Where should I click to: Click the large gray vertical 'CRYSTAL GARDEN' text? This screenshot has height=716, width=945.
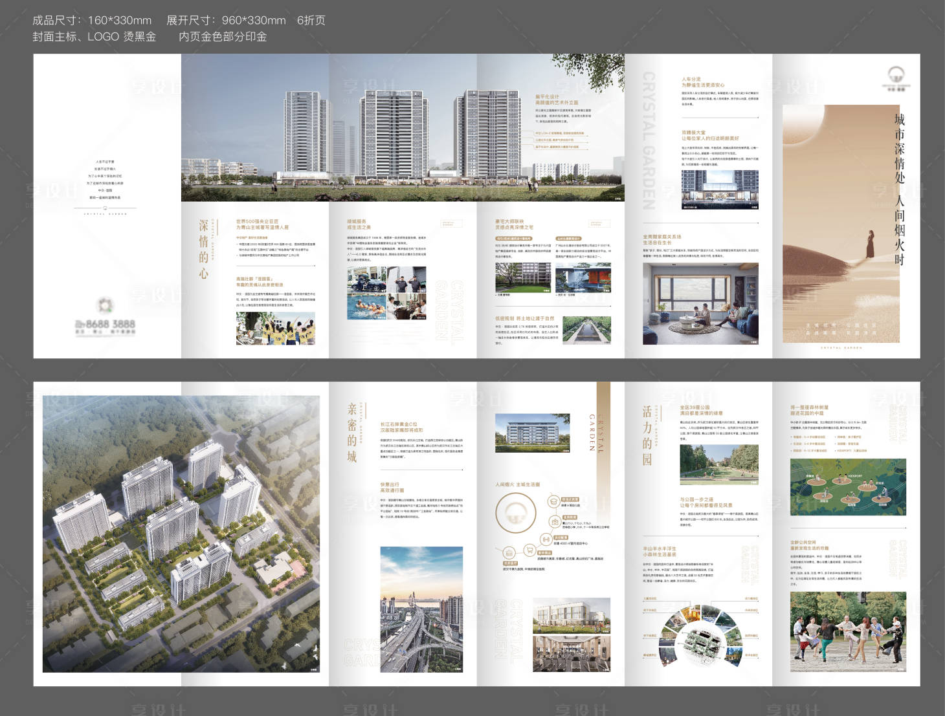[x=649, y=140]
